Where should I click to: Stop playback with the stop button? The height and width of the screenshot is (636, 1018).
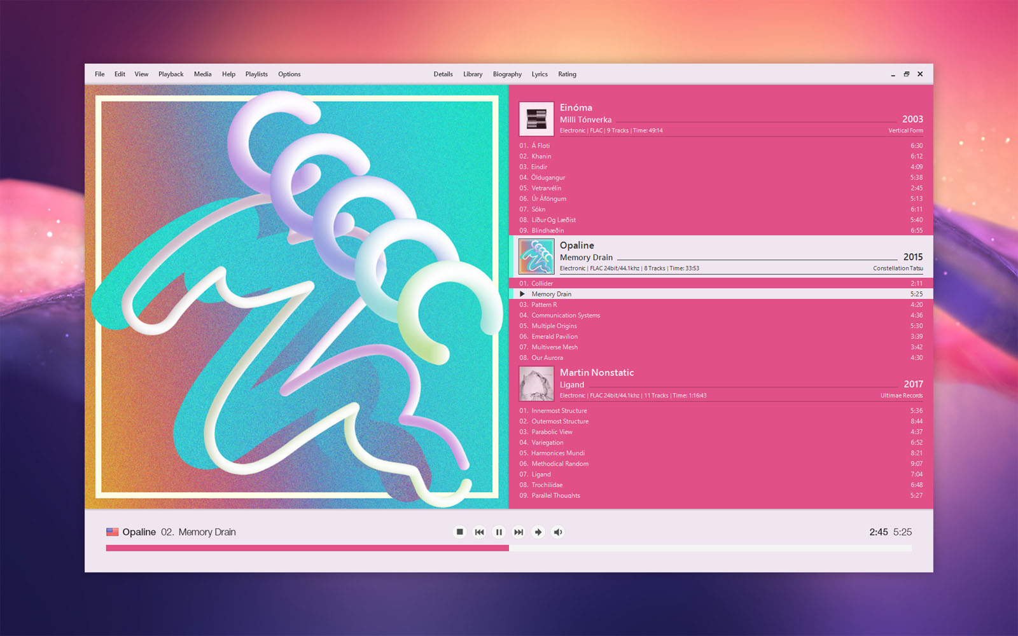point(460,532)
